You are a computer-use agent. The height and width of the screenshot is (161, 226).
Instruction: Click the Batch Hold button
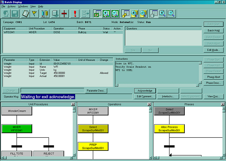(x=214, y=31)
